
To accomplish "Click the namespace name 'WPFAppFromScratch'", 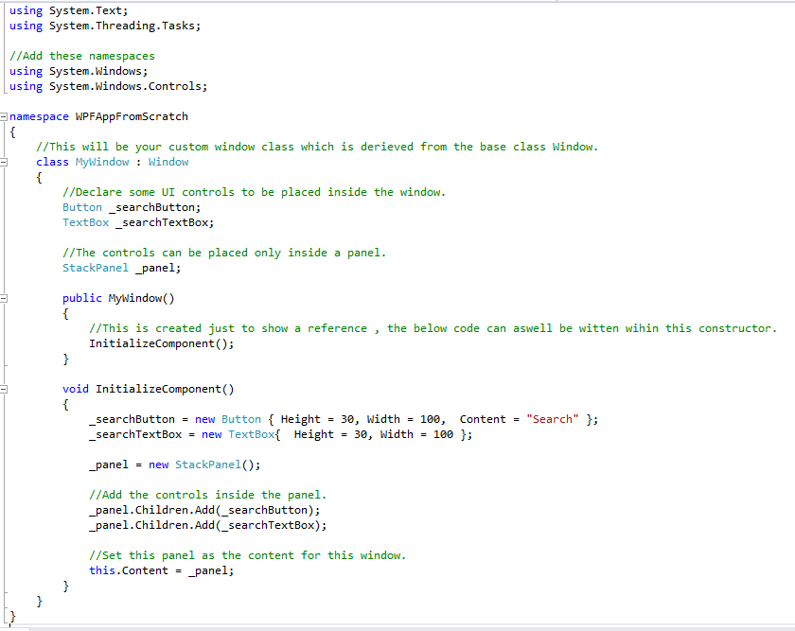I will point(132,116).
